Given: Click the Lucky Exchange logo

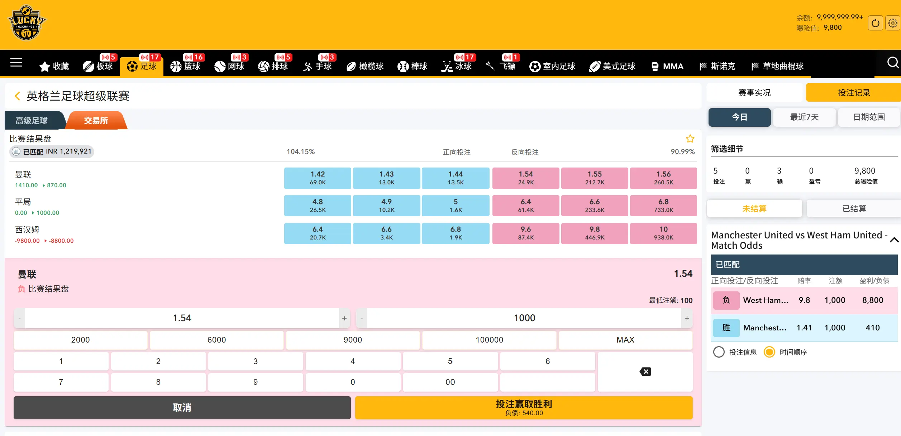Looking at the screenshot, I should click(27, 23).
